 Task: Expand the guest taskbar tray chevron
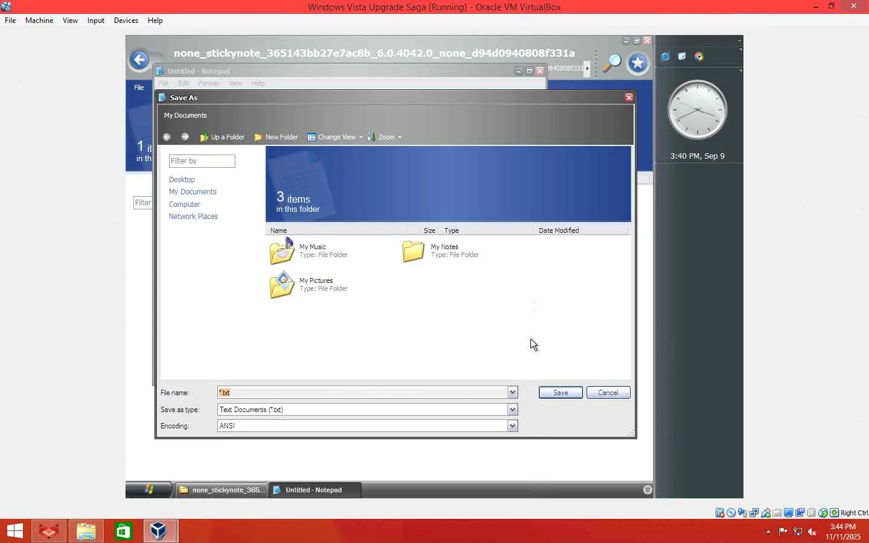[x=648, y=490]
